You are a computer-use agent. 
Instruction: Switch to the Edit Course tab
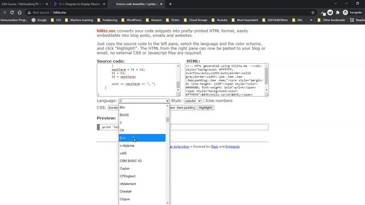22,4
